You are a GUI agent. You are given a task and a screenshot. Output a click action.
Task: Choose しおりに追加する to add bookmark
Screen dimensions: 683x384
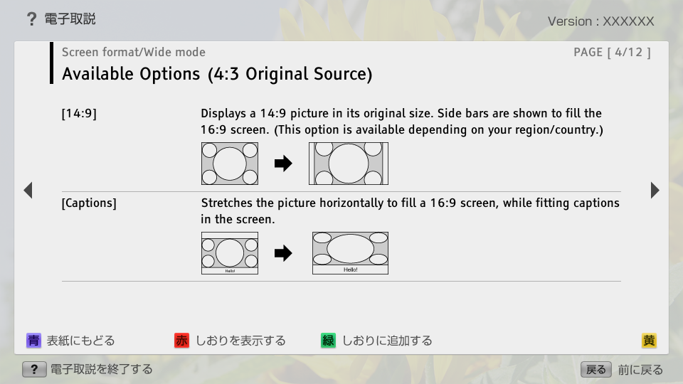(x=387, y=341)
